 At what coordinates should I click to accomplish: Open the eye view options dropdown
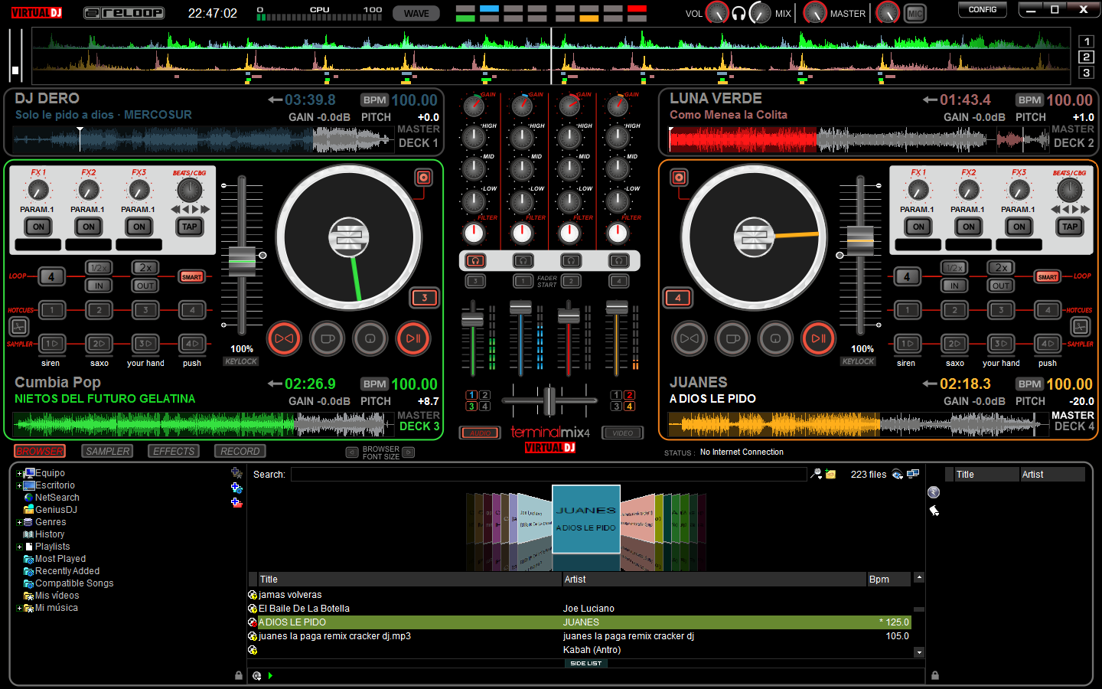click(898, 475)
